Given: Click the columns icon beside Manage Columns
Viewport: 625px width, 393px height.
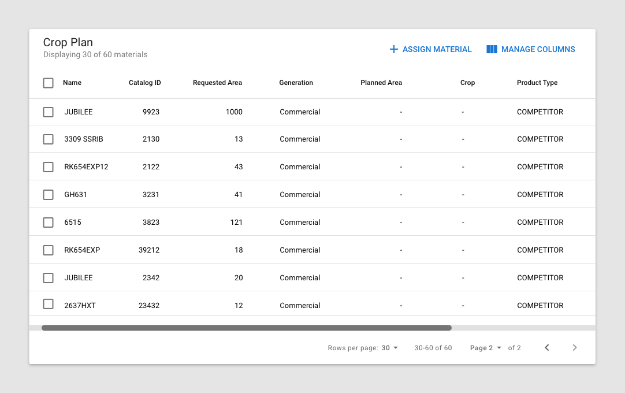Looking at the screenshot, I should coord(492,50).
